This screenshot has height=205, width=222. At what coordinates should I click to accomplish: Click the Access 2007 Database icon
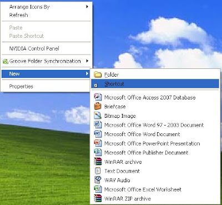click(x=98, y=97)
